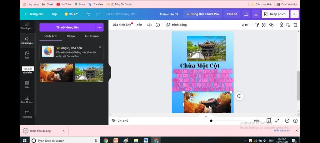Click the Ghi chú notes button

click(120, 121)
